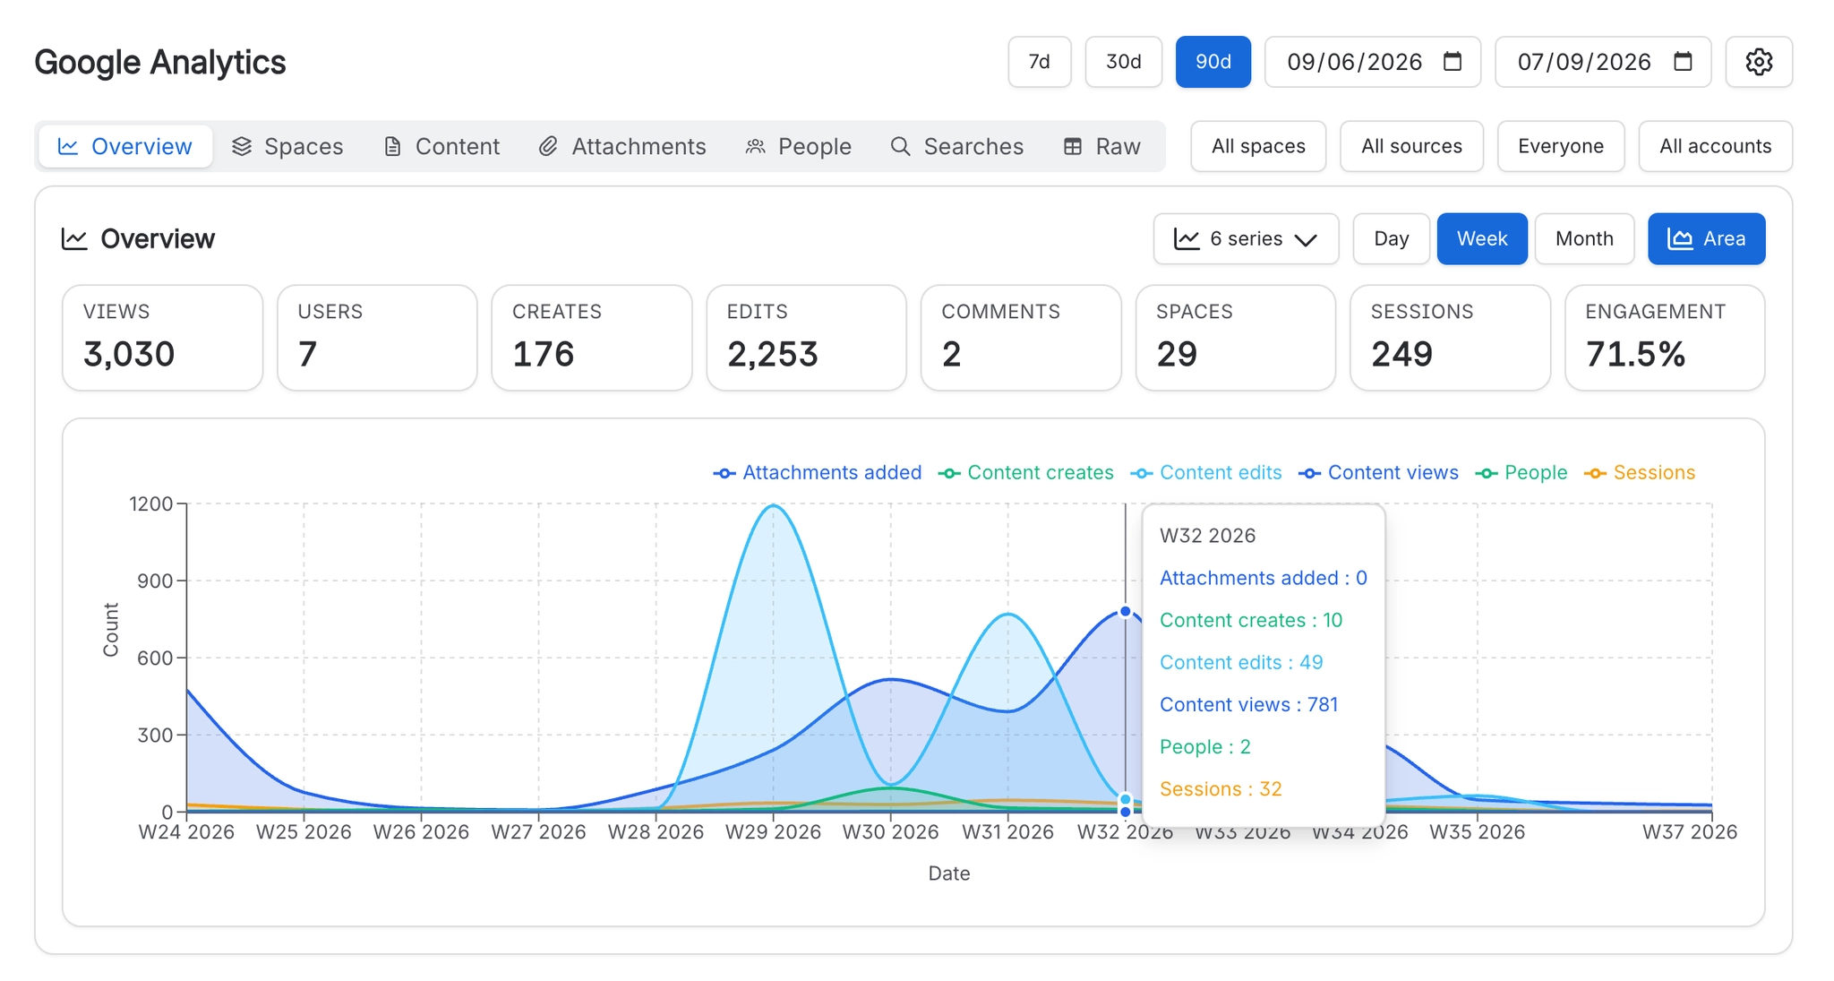Open the All spaces filter

point(1258,146)
